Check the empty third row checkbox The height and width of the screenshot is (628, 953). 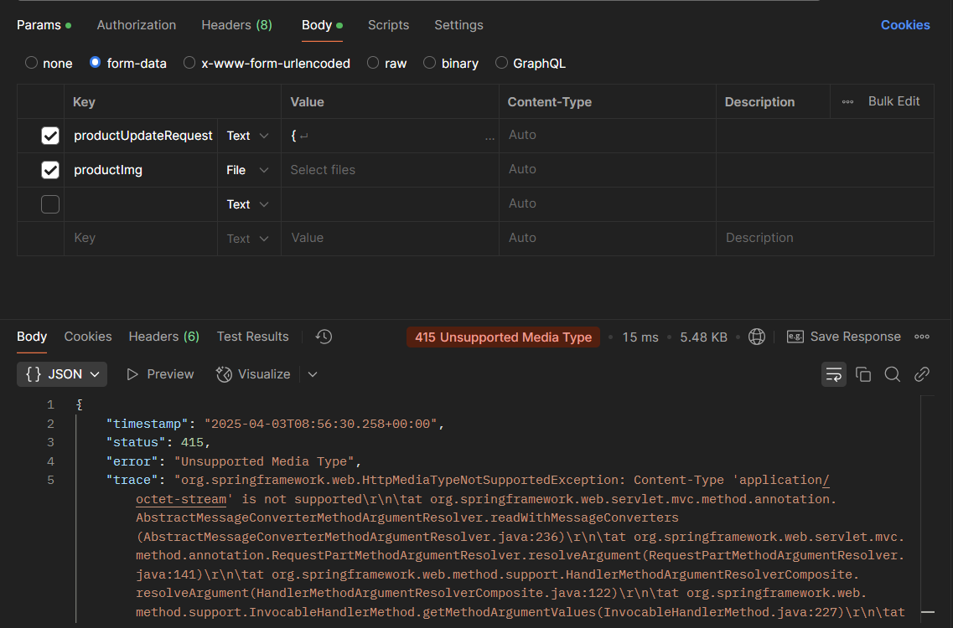click(x=49, y=204)
